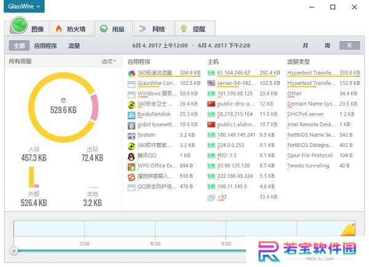Select Hypertext Transfe... 132.9 KB traffic type
Screen dimensions: 369x267
[323, 83]
